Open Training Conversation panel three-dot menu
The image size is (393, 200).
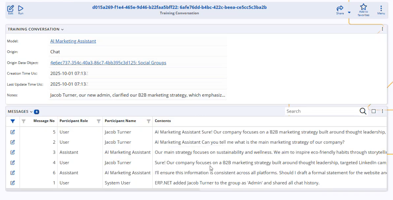(x=382, y=29)
